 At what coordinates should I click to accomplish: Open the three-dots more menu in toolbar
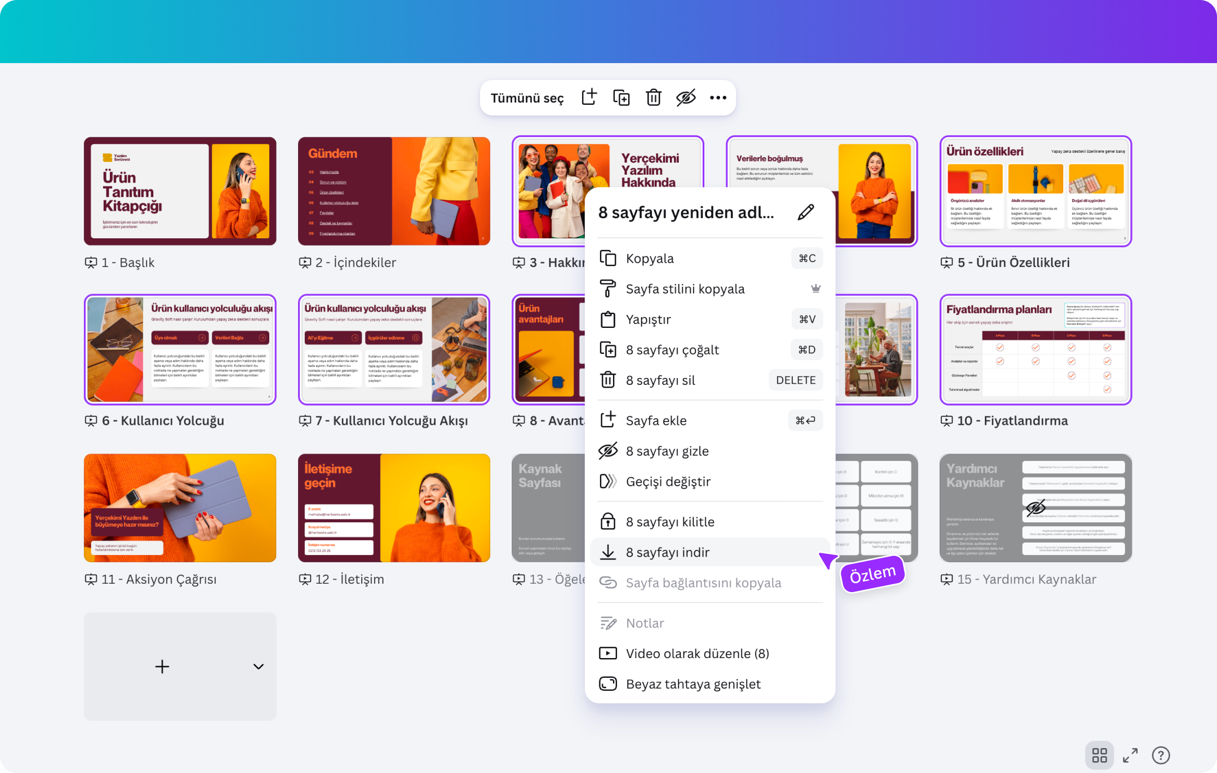(718, 97)
